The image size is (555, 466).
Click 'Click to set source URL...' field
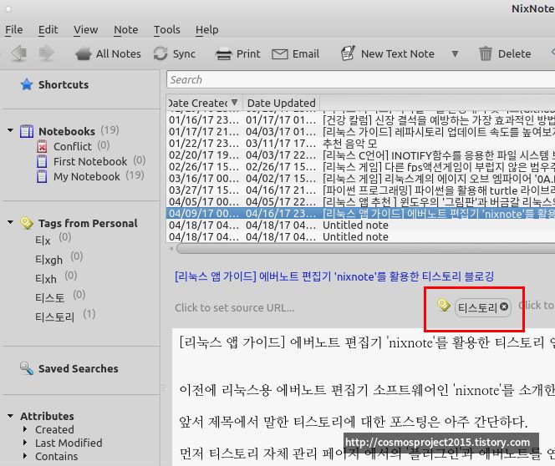tap(234, 307)
